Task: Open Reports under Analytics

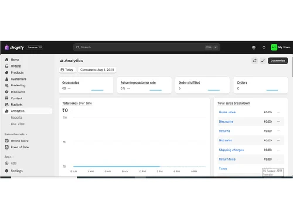Action: (x=16, y=117)
